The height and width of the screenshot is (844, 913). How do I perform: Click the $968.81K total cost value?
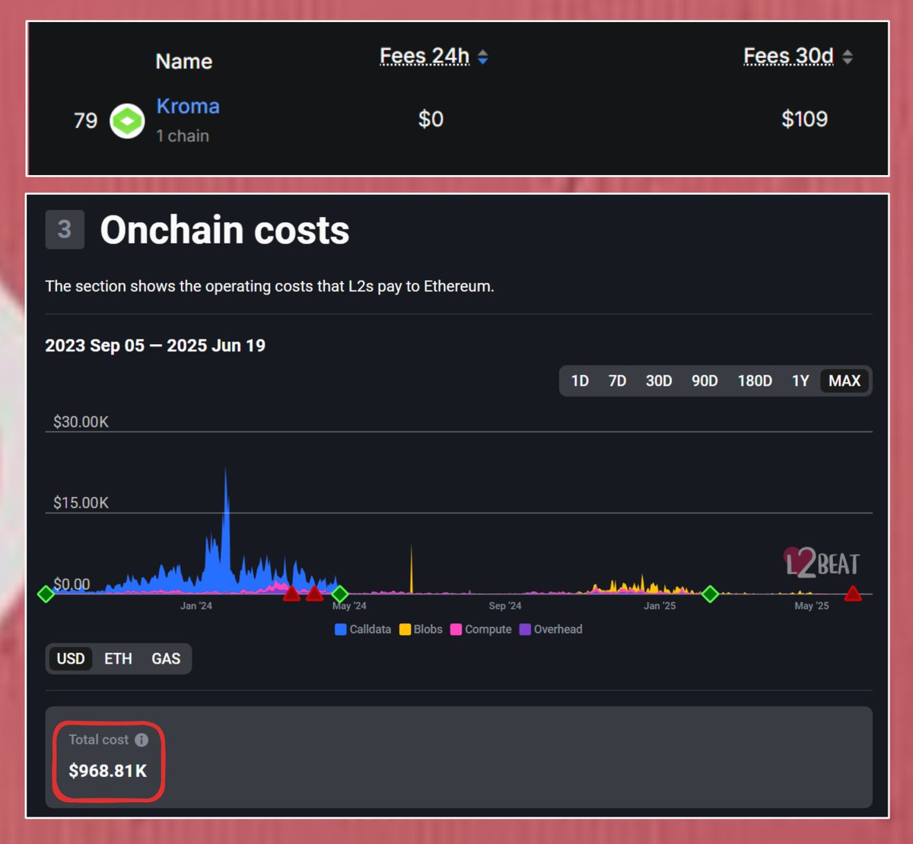[108, 771]
